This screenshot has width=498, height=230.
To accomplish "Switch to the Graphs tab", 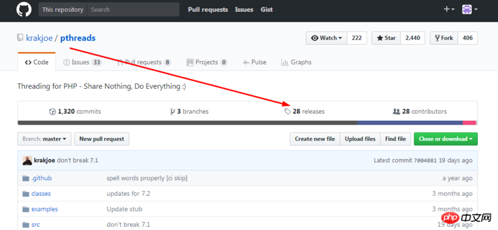I will tap(296, 62).
